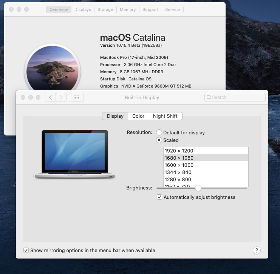Go forward with the right chevron button
Viewport: 280px width, 274px height.
pos(61,97)
